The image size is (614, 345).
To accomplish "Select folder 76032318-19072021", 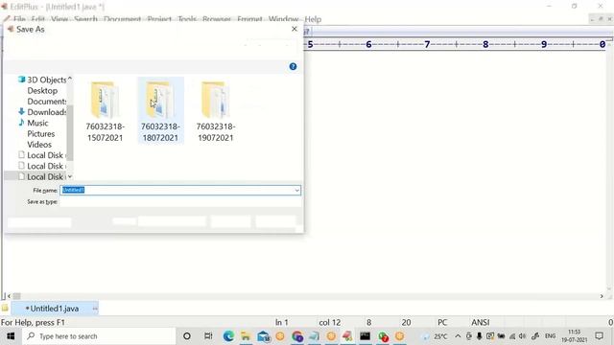I will click(216, 111).
